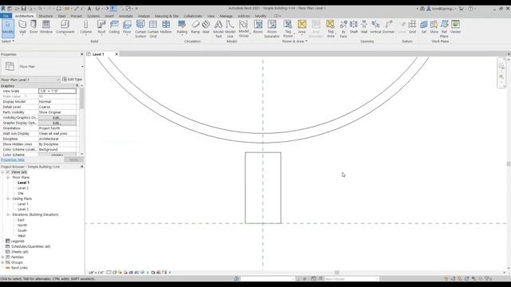Click Edit for Graphic Display Options

pos(57,123)
